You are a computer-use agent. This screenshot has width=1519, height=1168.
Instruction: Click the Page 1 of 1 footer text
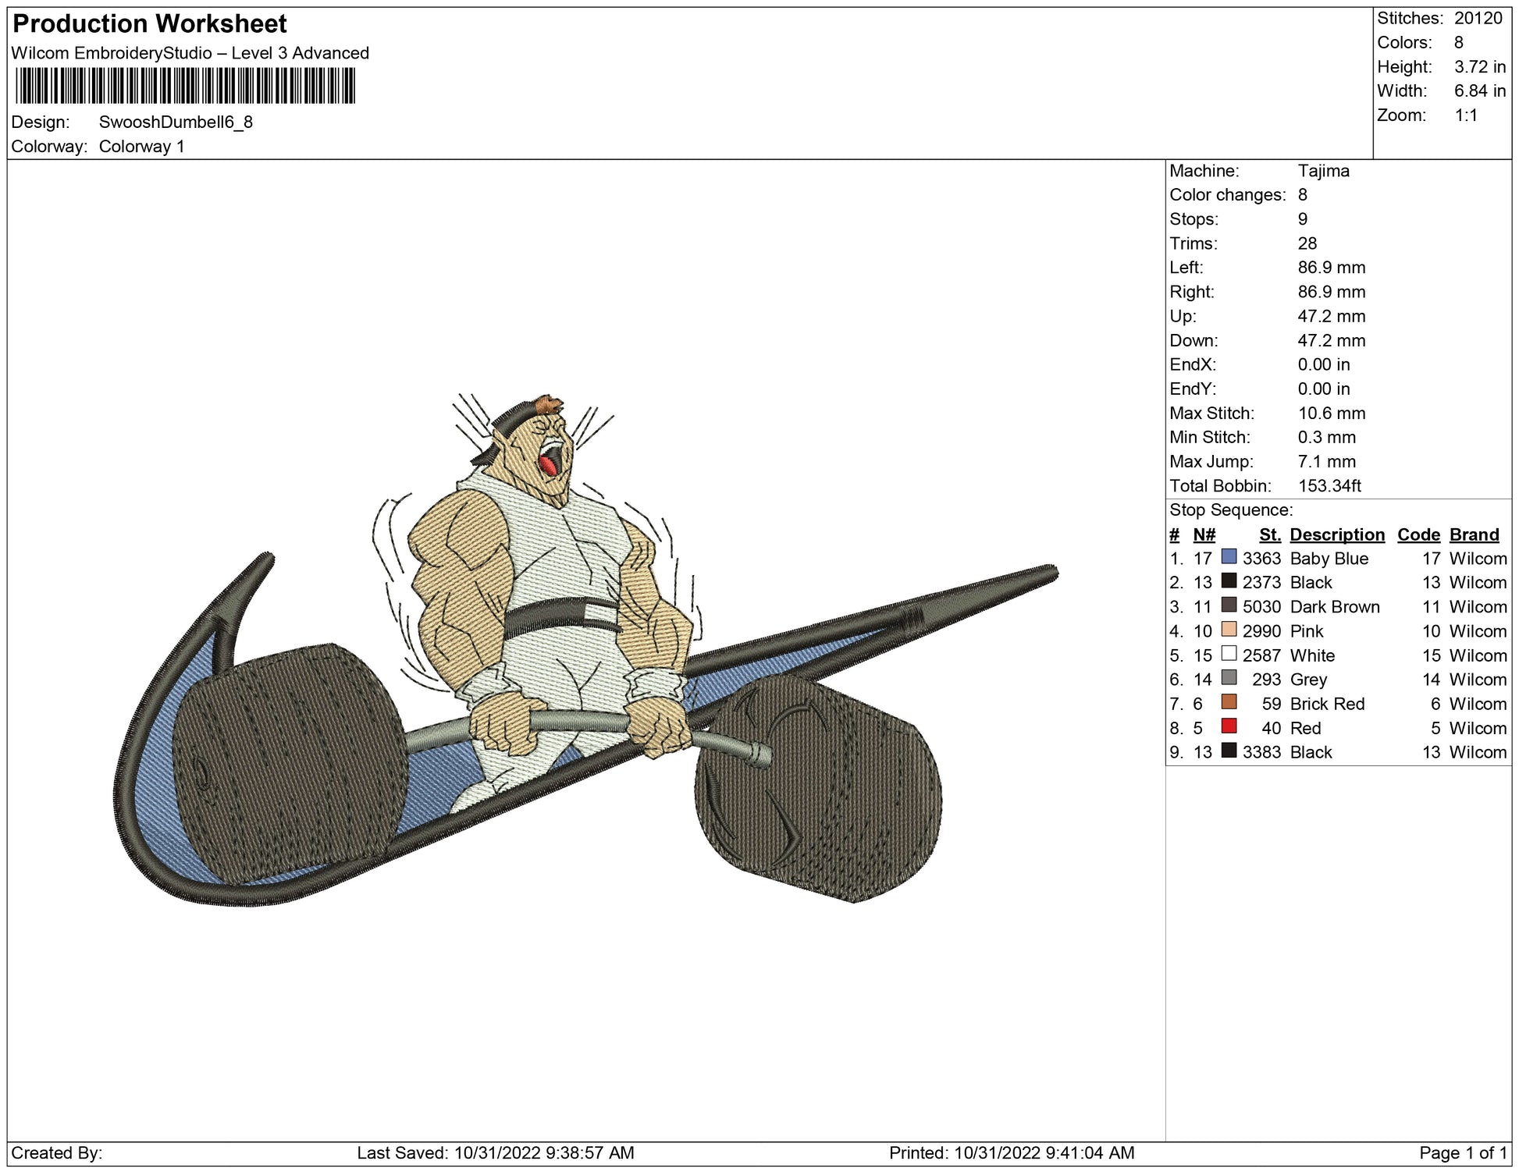tap(1463, 1152)
